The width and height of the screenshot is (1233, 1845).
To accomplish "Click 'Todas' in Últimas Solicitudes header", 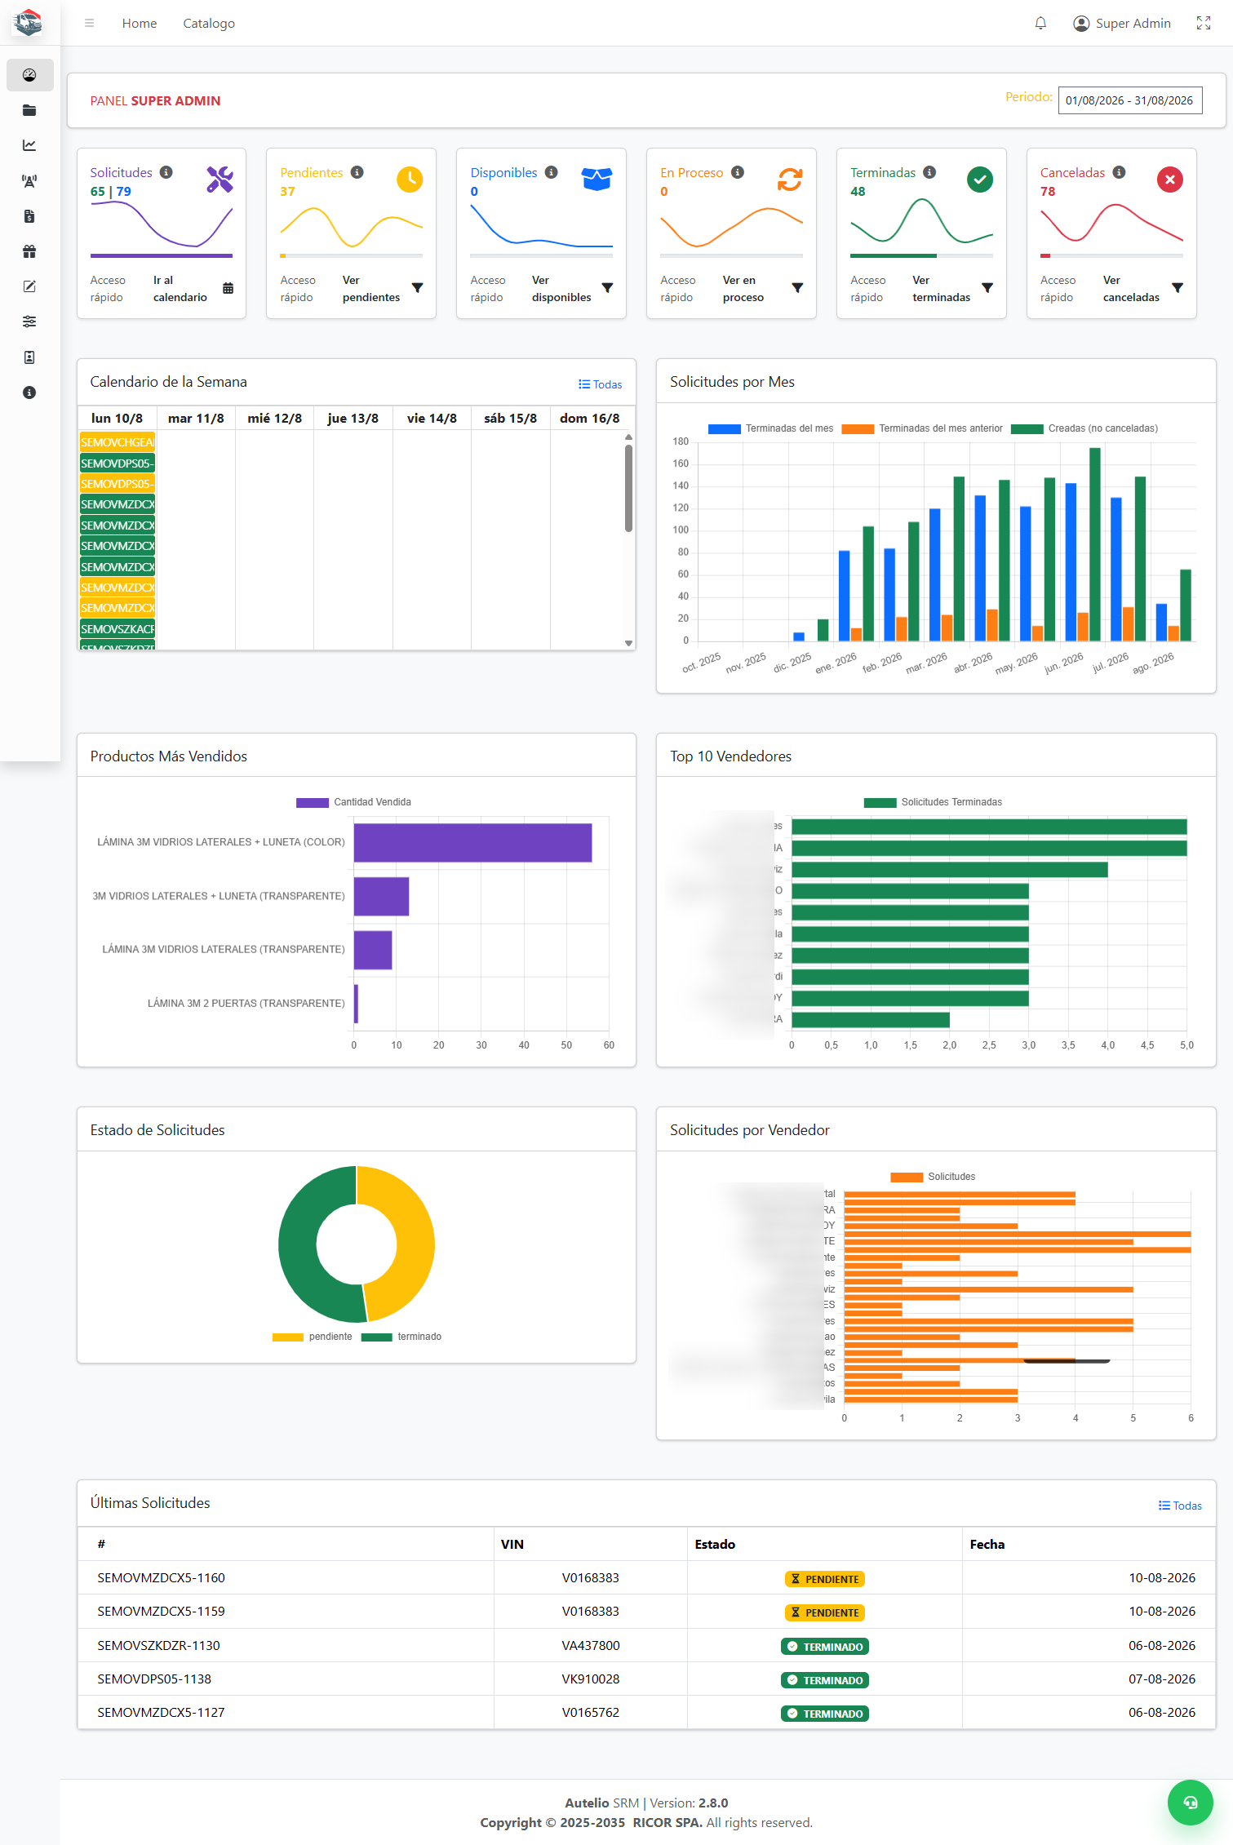I will click(x=1180, y=1506).
